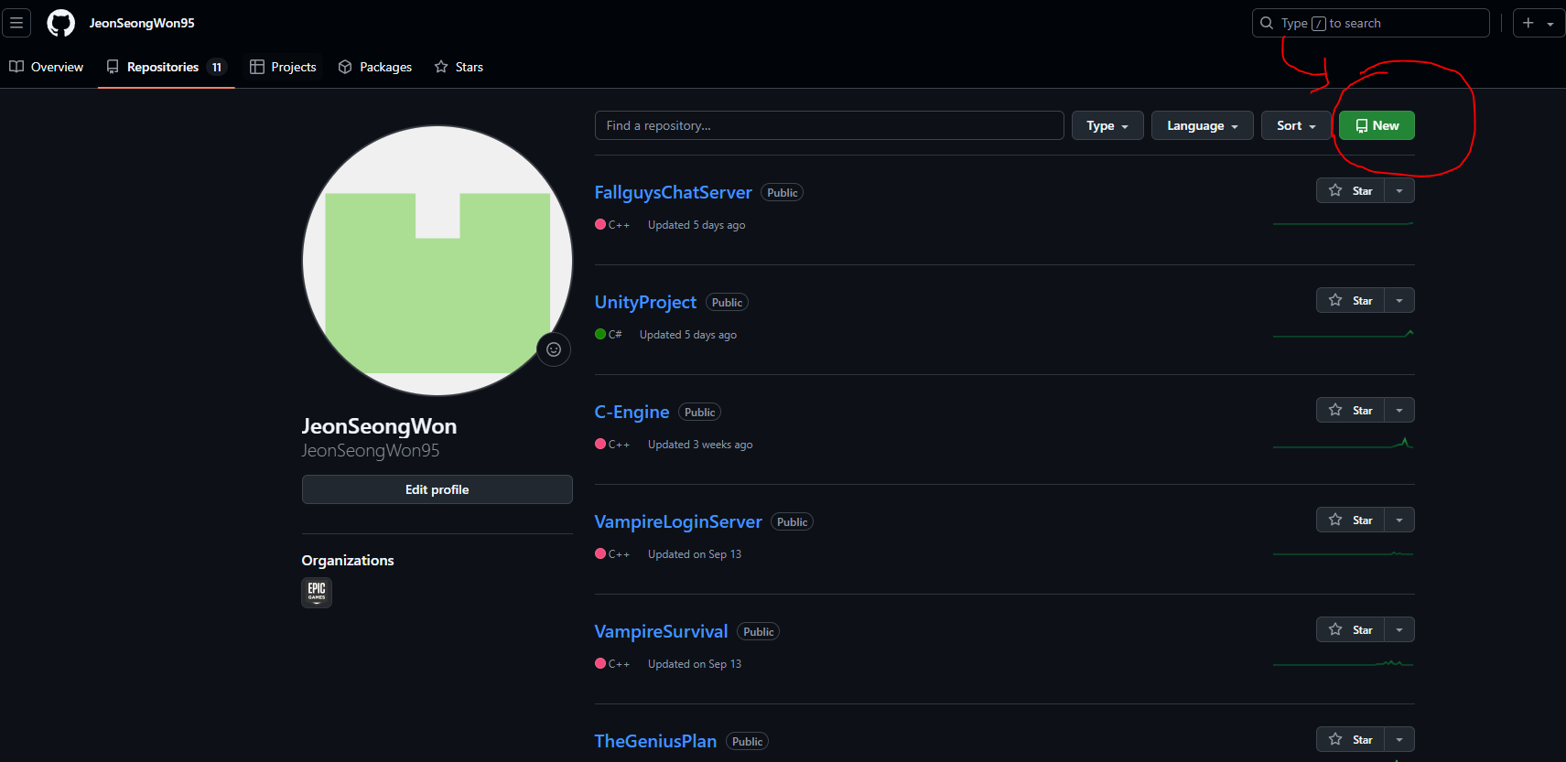Image resolution: width=1566 pixels, height=762 pixels.
Task: Focus the top search bar
Action: (x=1370, y=23)
